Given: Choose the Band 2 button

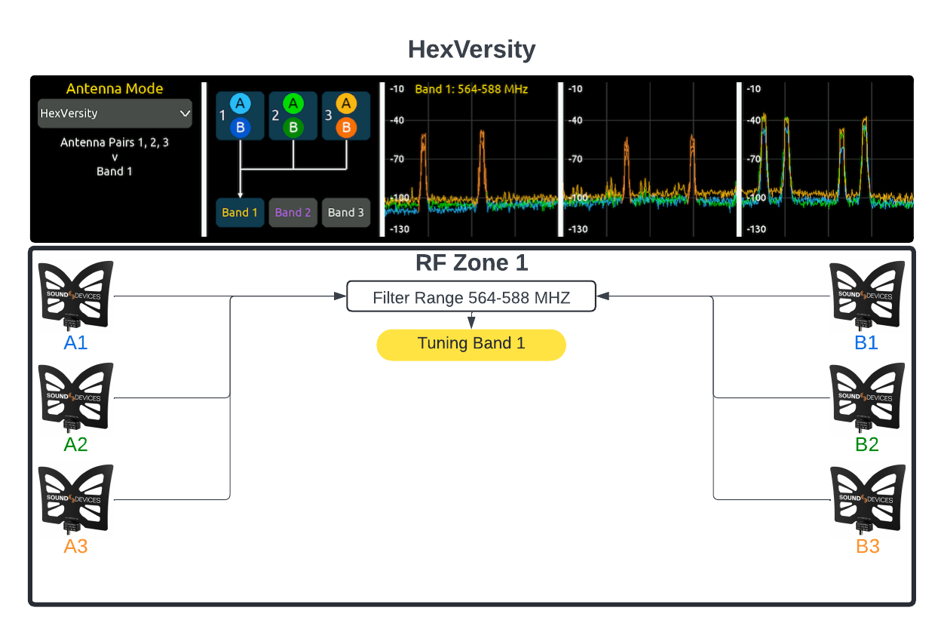Looking at the screenshot, I should tap(293, 213).
